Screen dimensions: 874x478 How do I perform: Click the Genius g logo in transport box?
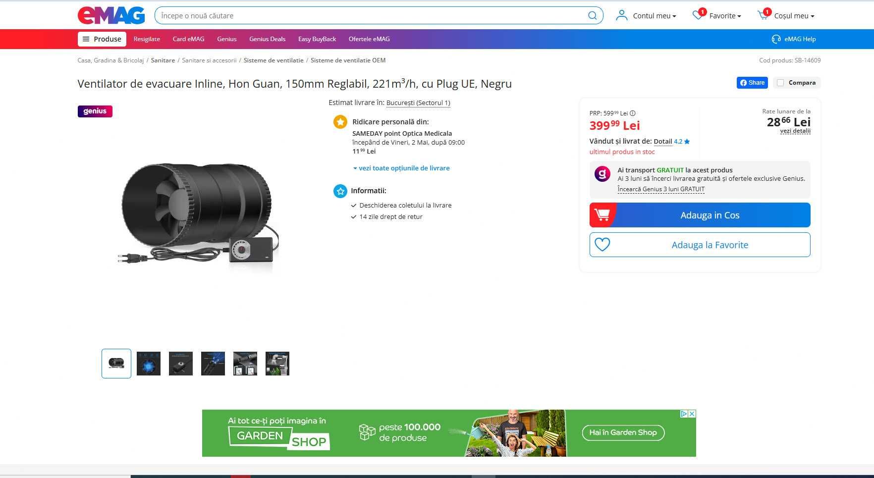tap(602, 174)
